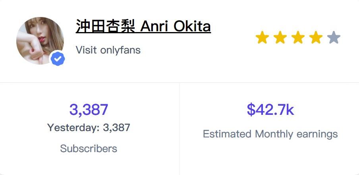The image size is (359, 175).
Task: Open the circular profile avatar photo
Action: (x=40, y=41)
